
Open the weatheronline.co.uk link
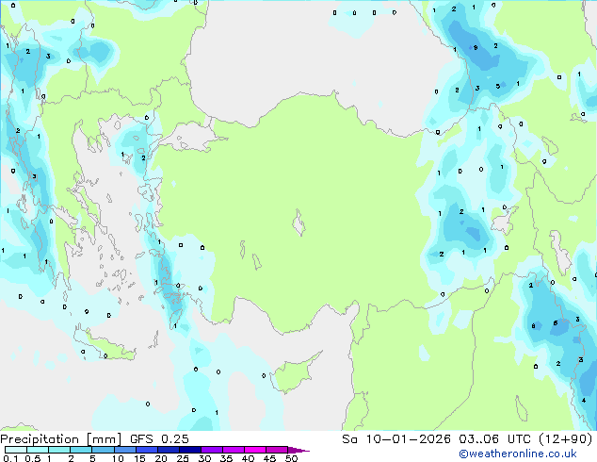click(x=517, y=454)
